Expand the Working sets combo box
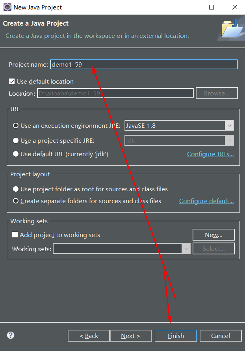This screenshot has width=245, height=351. tap(122, 249)
